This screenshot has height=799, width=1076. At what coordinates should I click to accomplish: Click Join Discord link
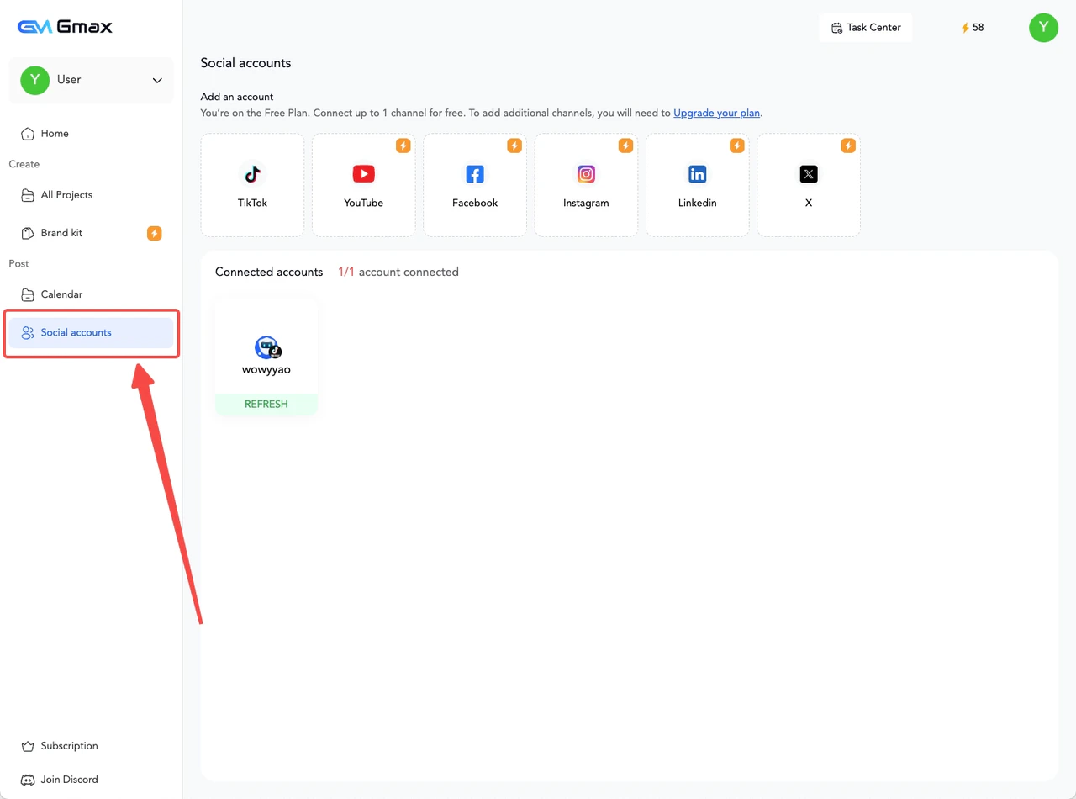[91, 780]
